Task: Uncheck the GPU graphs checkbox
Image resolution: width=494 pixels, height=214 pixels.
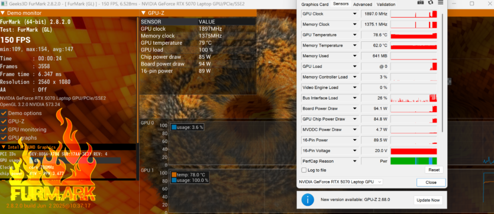Action: [x=4, y=138]
